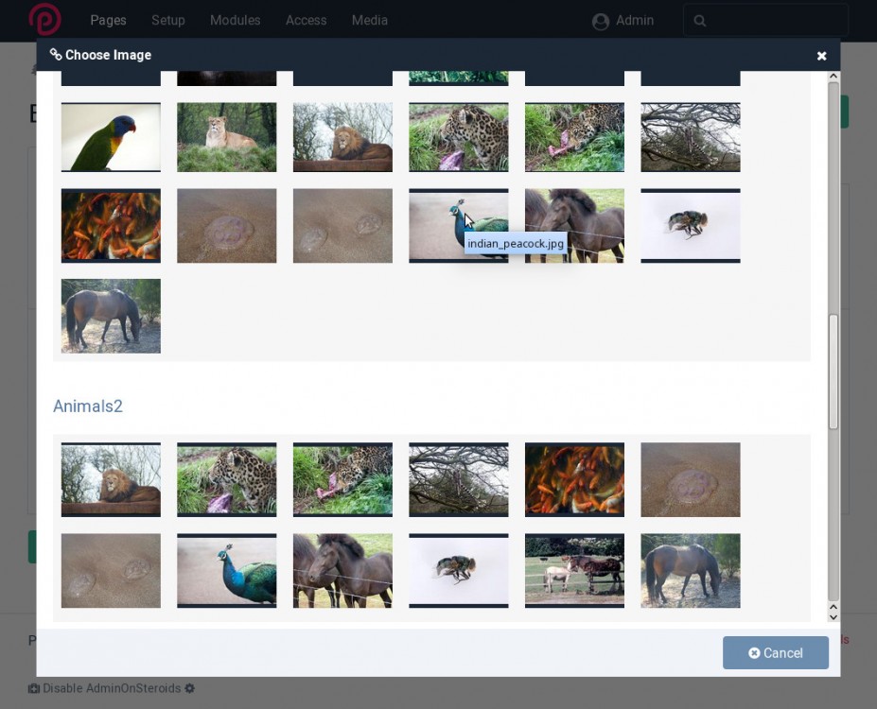Click the Admin user profile icon
This screenshot has width=877, height=709.
point(600,21)
